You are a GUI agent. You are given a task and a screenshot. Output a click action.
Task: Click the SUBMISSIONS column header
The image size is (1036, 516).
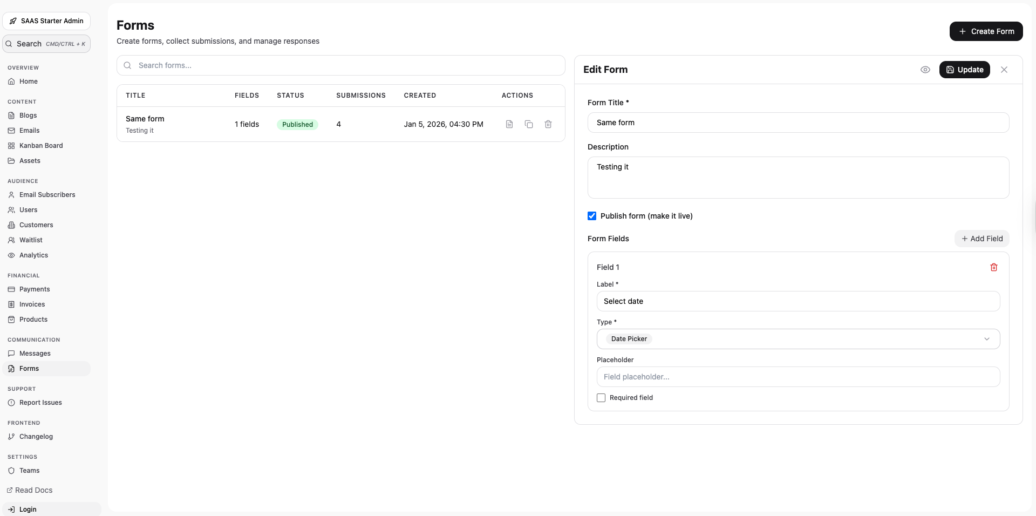[361, 96]
